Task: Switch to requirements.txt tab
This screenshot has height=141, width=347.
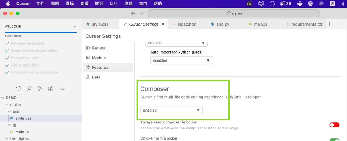Action: [x=304, y=24]
